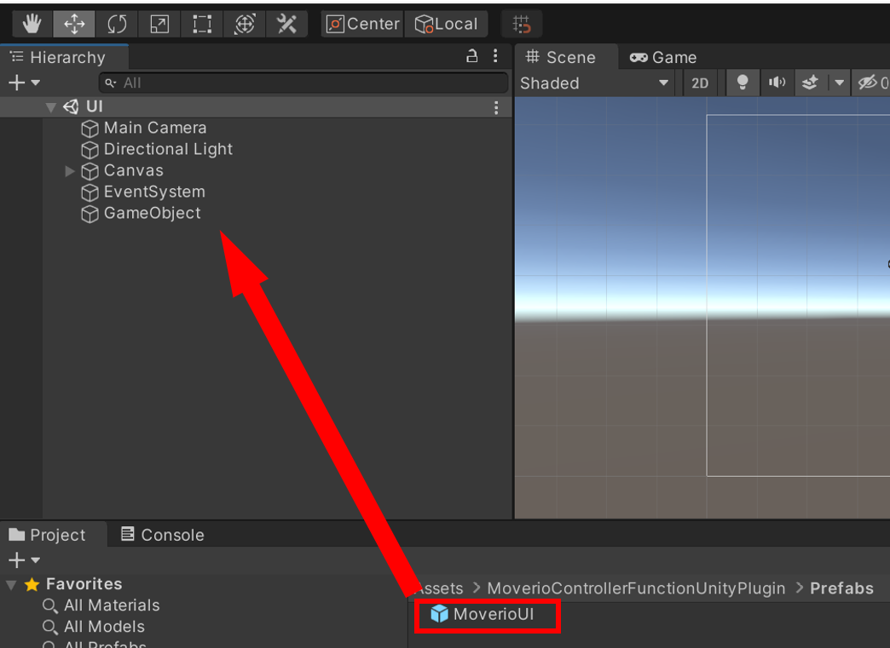Select the Hand tool

coord(32,24)
